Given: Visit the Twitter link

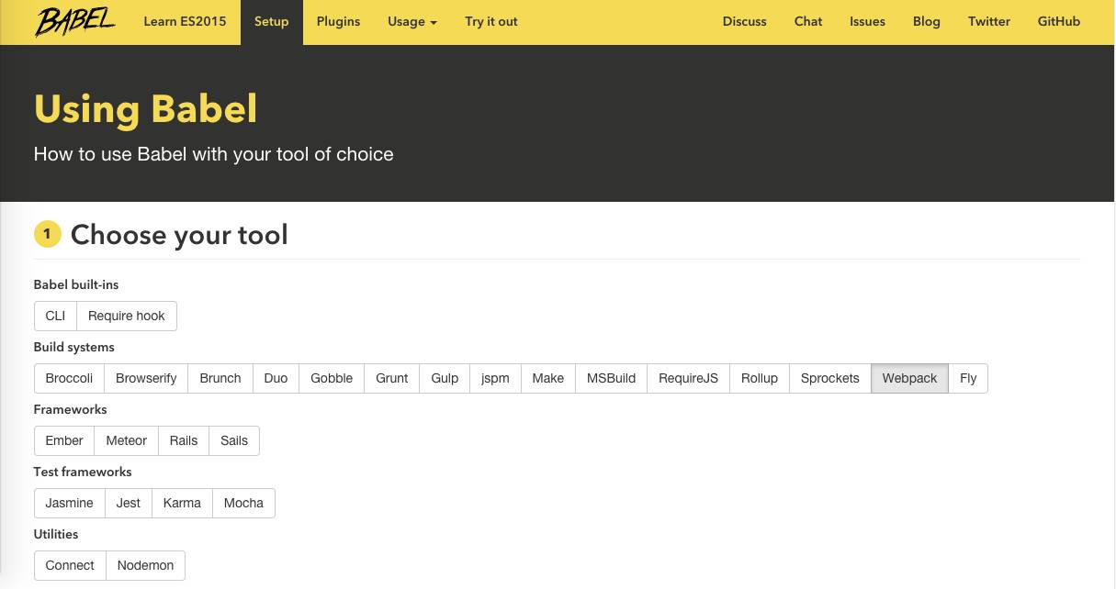Looking at the screenshot, I should [x=989, y=21].
